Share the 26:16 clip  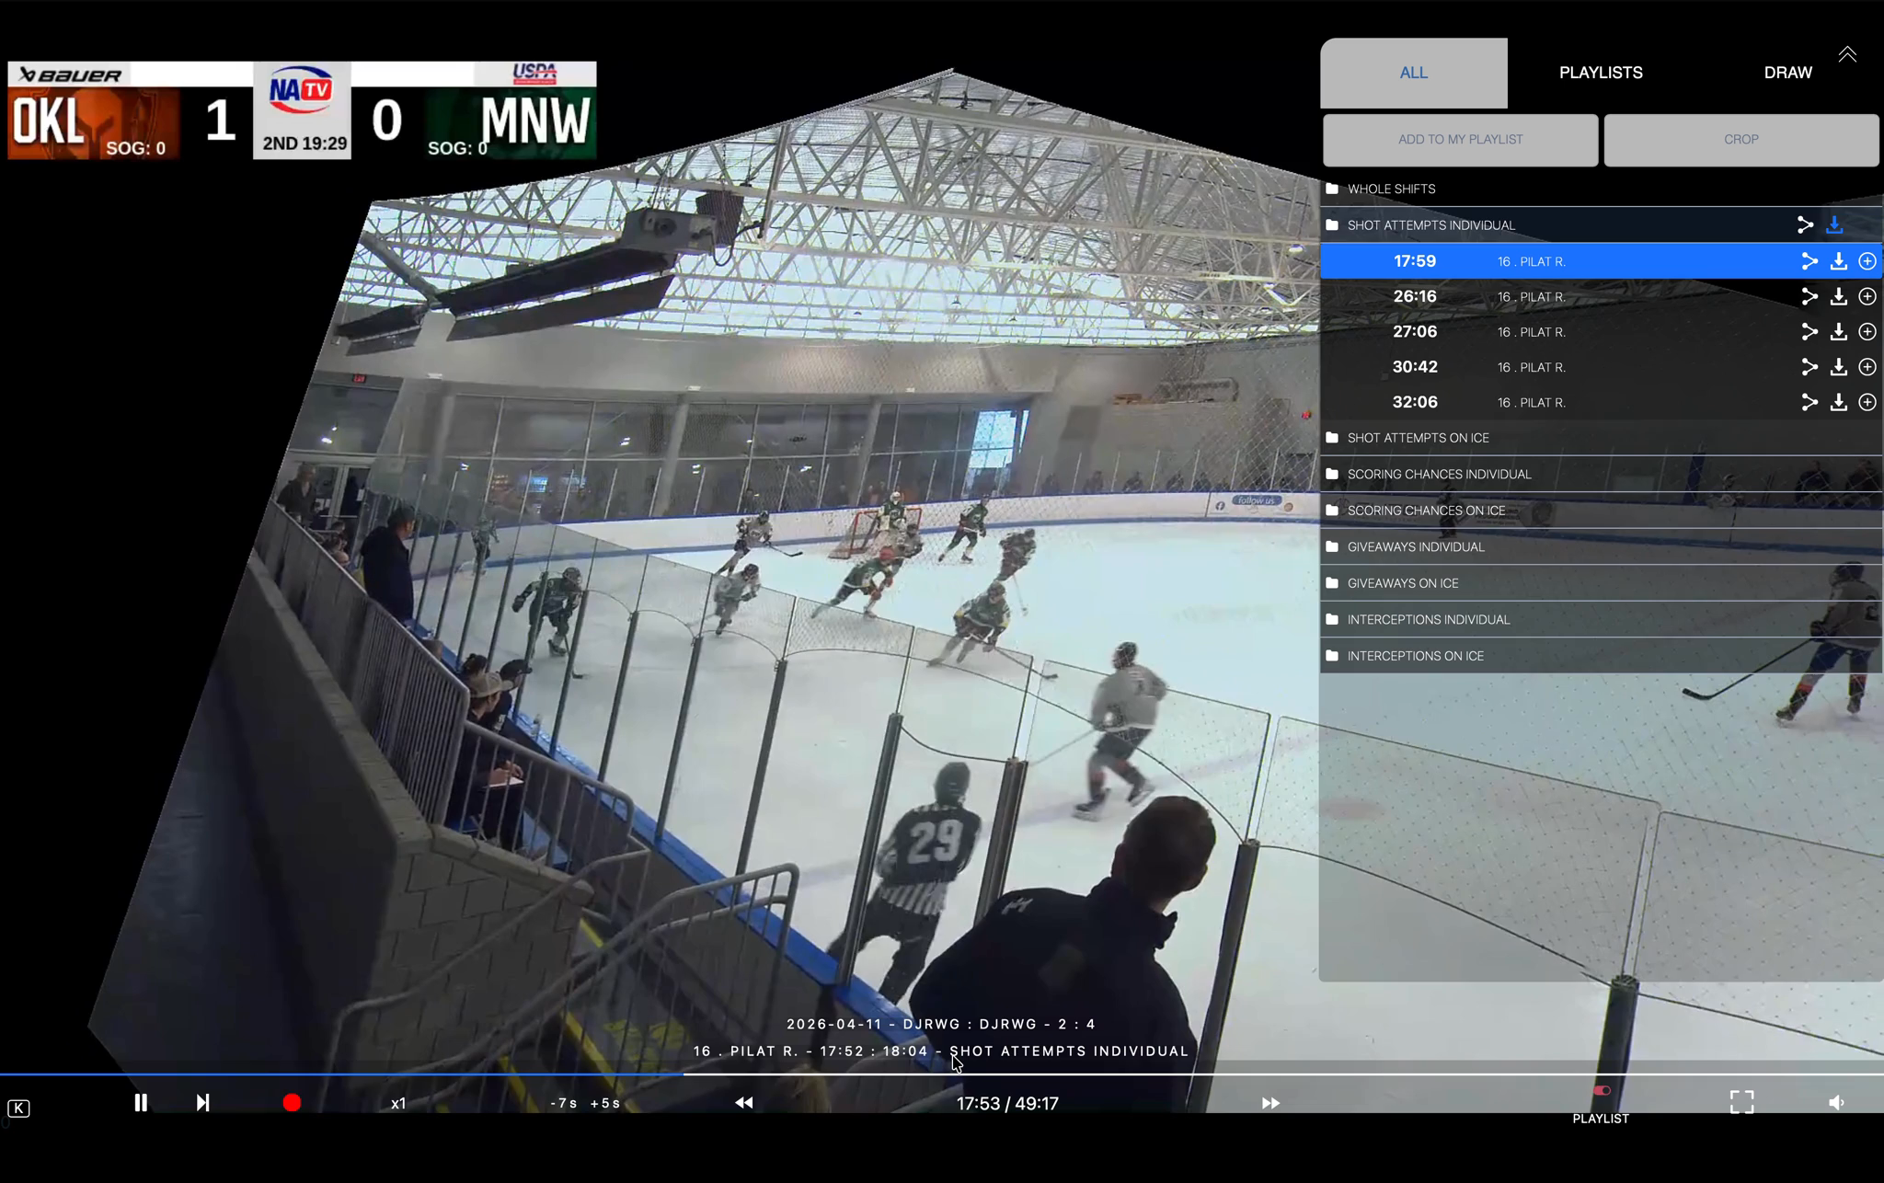[1809, 296]
